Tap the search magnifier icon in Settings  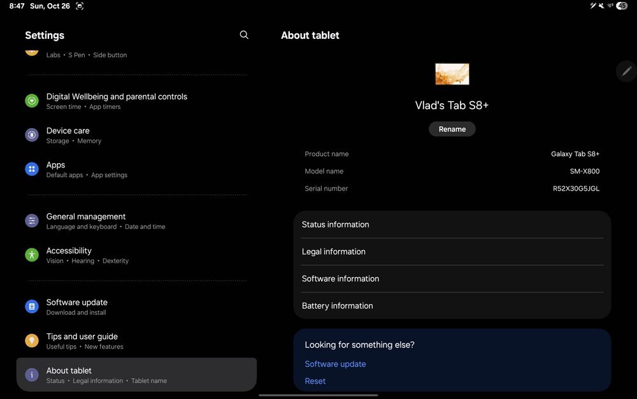(244, 35)
